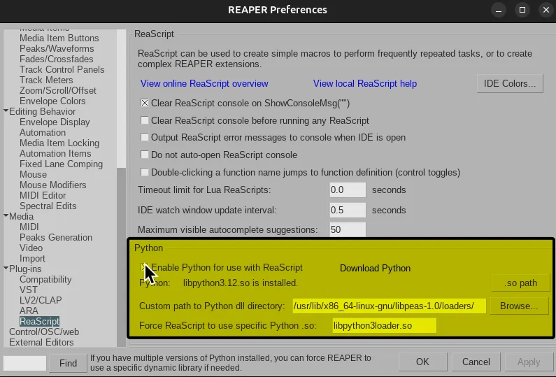Screen dimensions: 556x377
Task: Toggle Clear ReaScript console on ShowConsoleMsg checkbox
Action: coord(144,104)
